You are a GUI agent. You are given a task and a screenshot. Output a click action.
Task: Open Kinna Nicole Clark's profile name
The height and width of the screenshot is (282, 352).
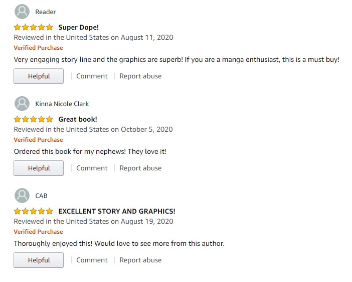click(62, 104)
